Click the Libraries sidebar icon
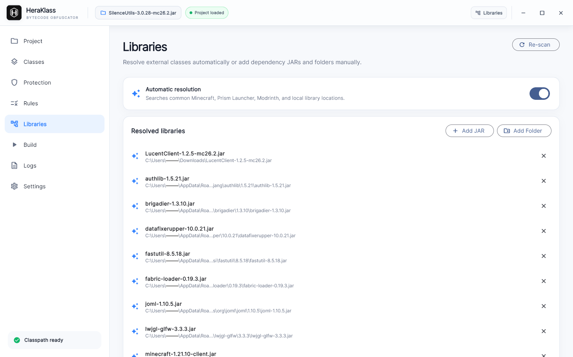Screen dimensions: 573x357 tap(14, 124)
